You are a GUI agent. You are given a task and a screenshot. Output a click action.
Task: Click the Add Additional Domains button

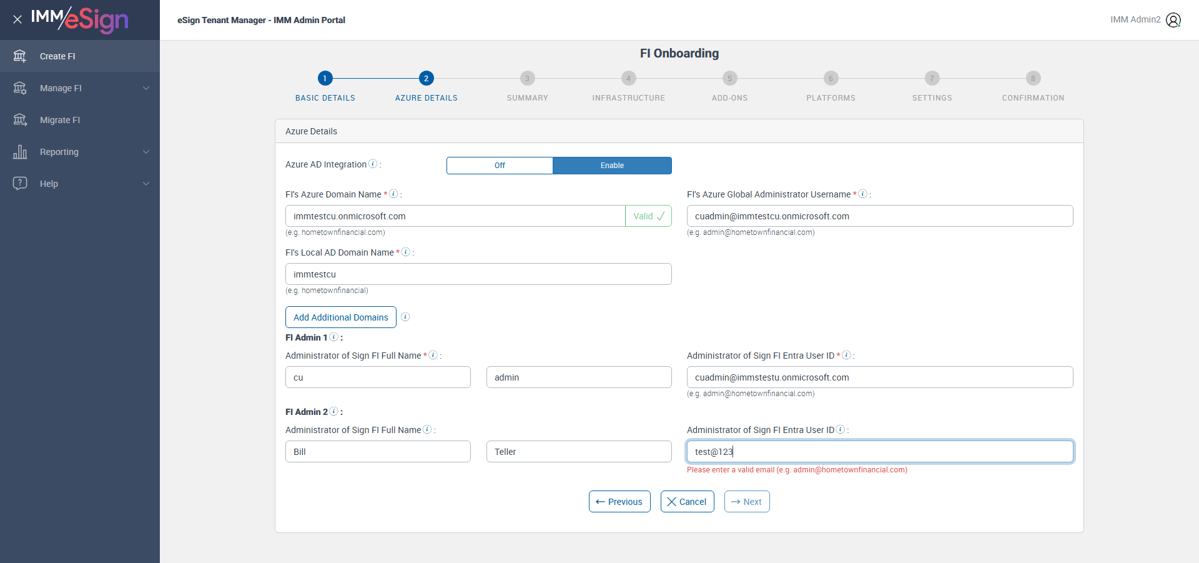tap(341, 317)
